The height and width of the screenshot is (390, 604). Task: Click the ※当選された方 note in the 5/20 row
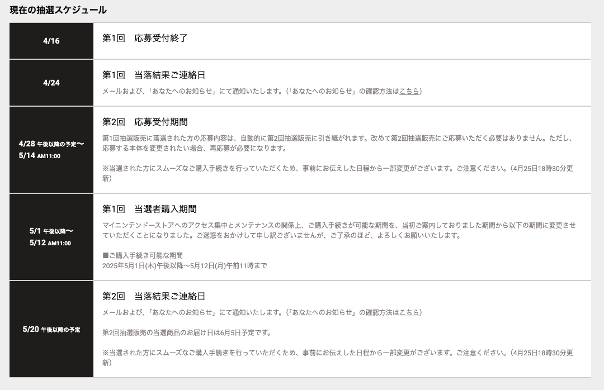338,358
